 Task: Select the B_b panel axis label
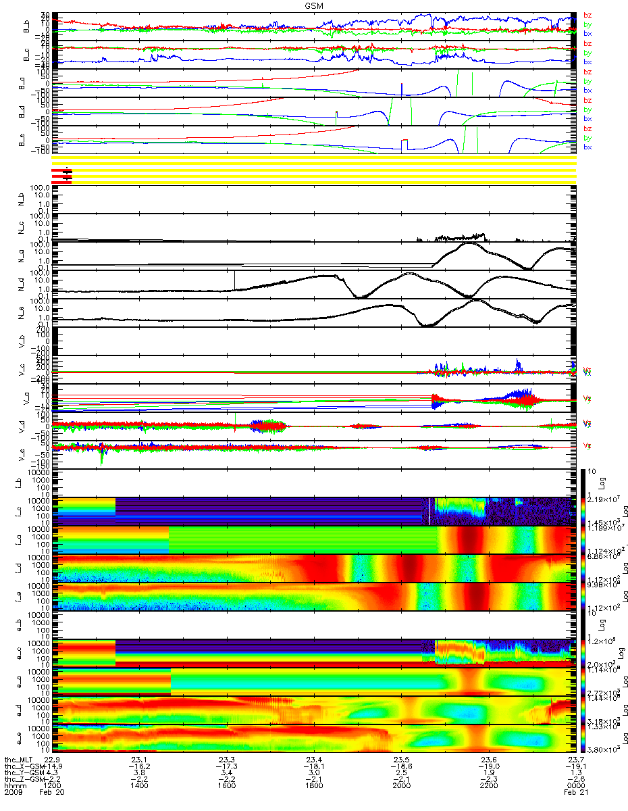27,26
